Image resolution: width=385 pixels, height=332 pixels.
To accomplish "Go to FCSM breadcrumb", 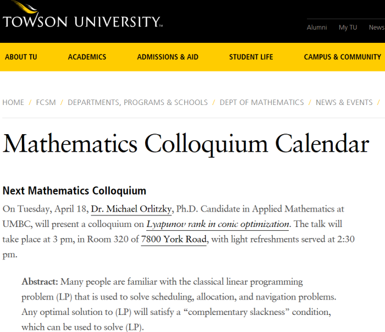I will pyautogui.click(x=46, y=102).
